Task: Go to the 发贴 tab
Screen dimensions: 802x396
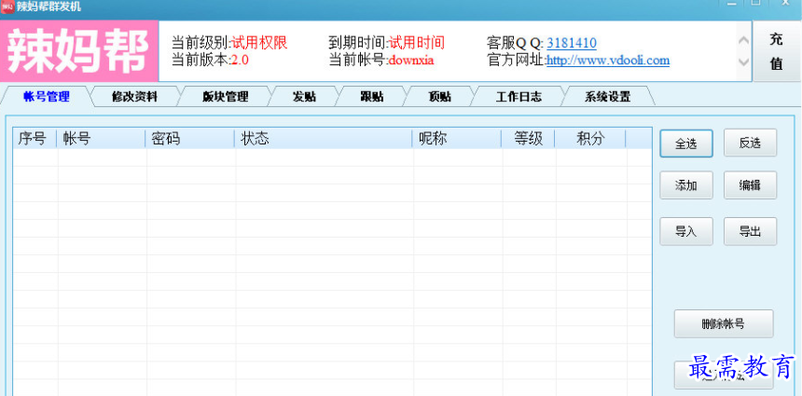Action: [x=304, y=97]
